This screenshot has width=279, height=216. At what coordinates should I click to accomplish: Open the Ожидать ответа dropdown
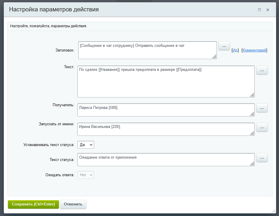coord(86,175)
